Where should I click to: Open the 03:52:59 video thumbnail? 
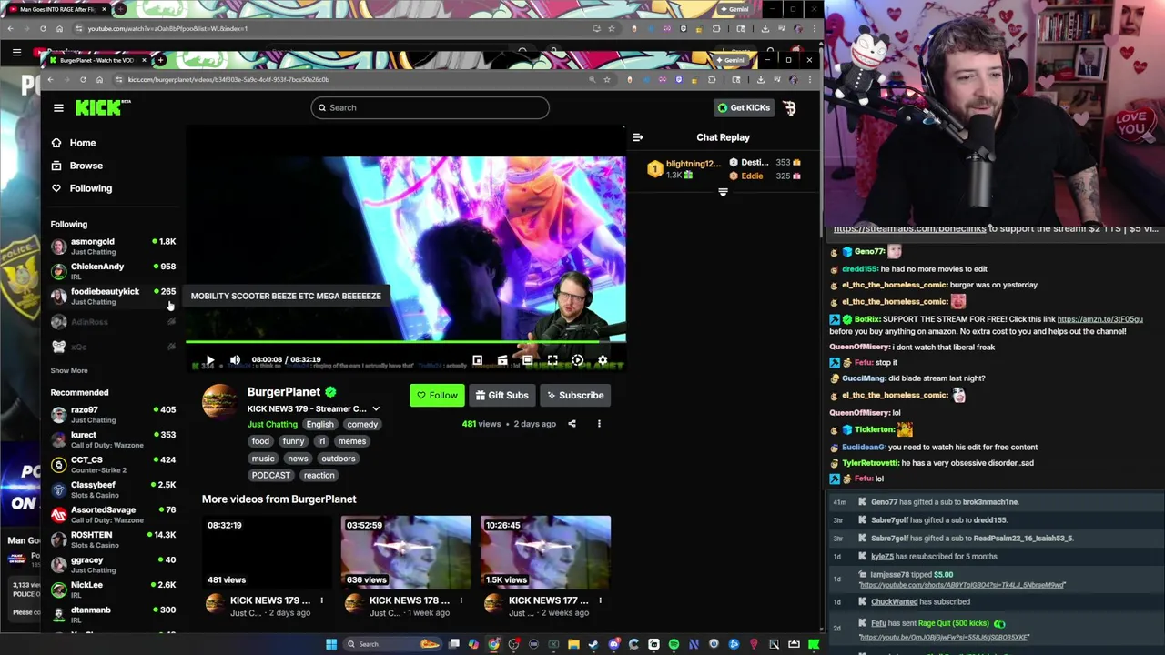coord(406,551)
